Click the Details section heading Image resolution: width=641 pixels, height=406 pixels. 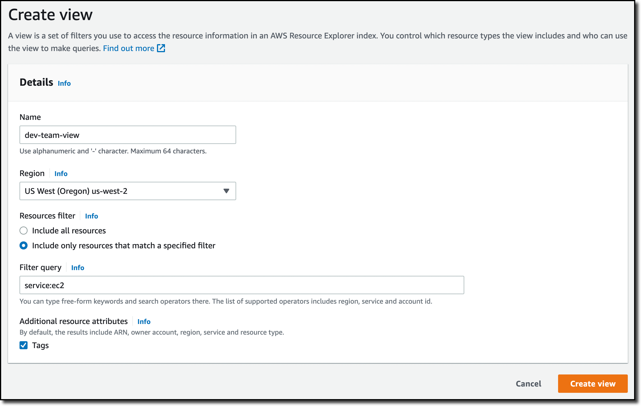point(36,82)
